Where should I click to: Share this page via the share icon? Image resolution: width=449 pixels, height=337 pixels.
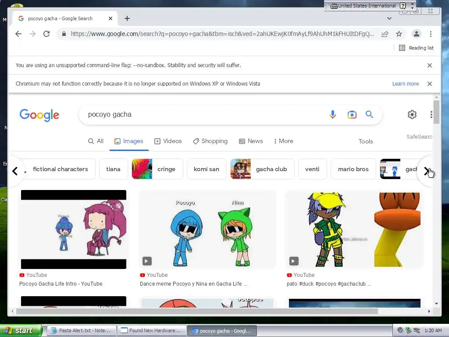tap(385, 34)
